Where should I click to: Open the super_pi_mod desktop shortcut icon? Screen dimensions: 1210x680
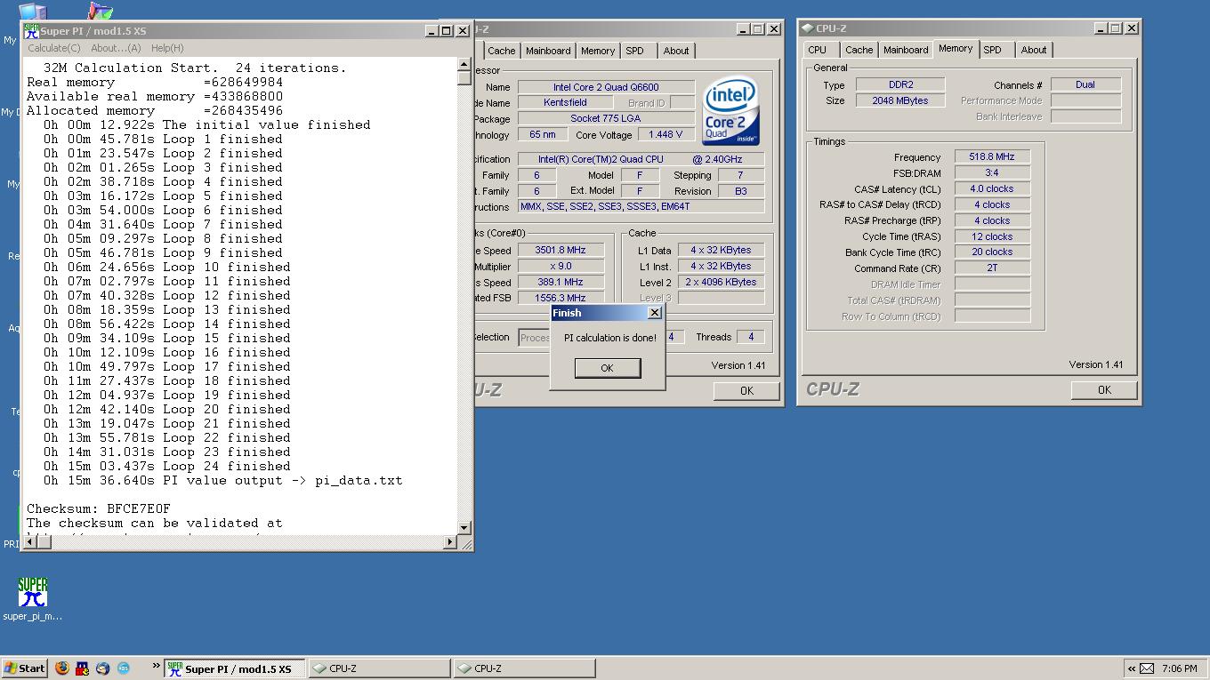coord(33,593)
